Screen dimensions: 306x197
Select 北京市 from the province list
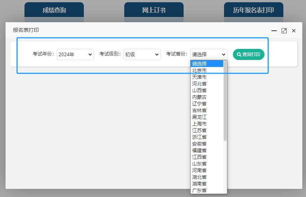click(x=200, y=70)
